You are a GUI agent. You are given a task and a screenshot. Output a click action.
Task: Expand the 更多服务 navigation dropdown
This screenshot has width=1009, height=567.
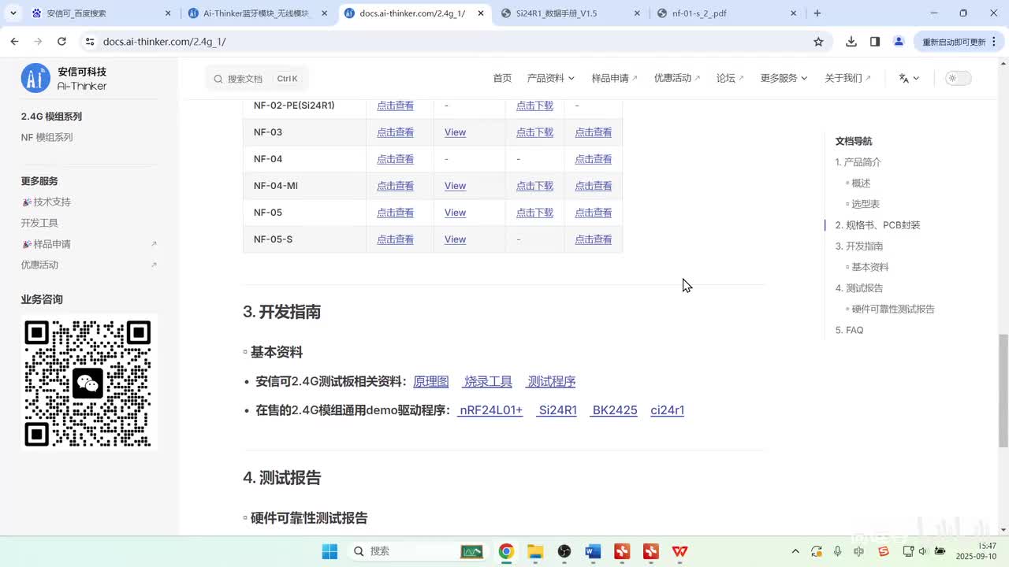[784, 78]
